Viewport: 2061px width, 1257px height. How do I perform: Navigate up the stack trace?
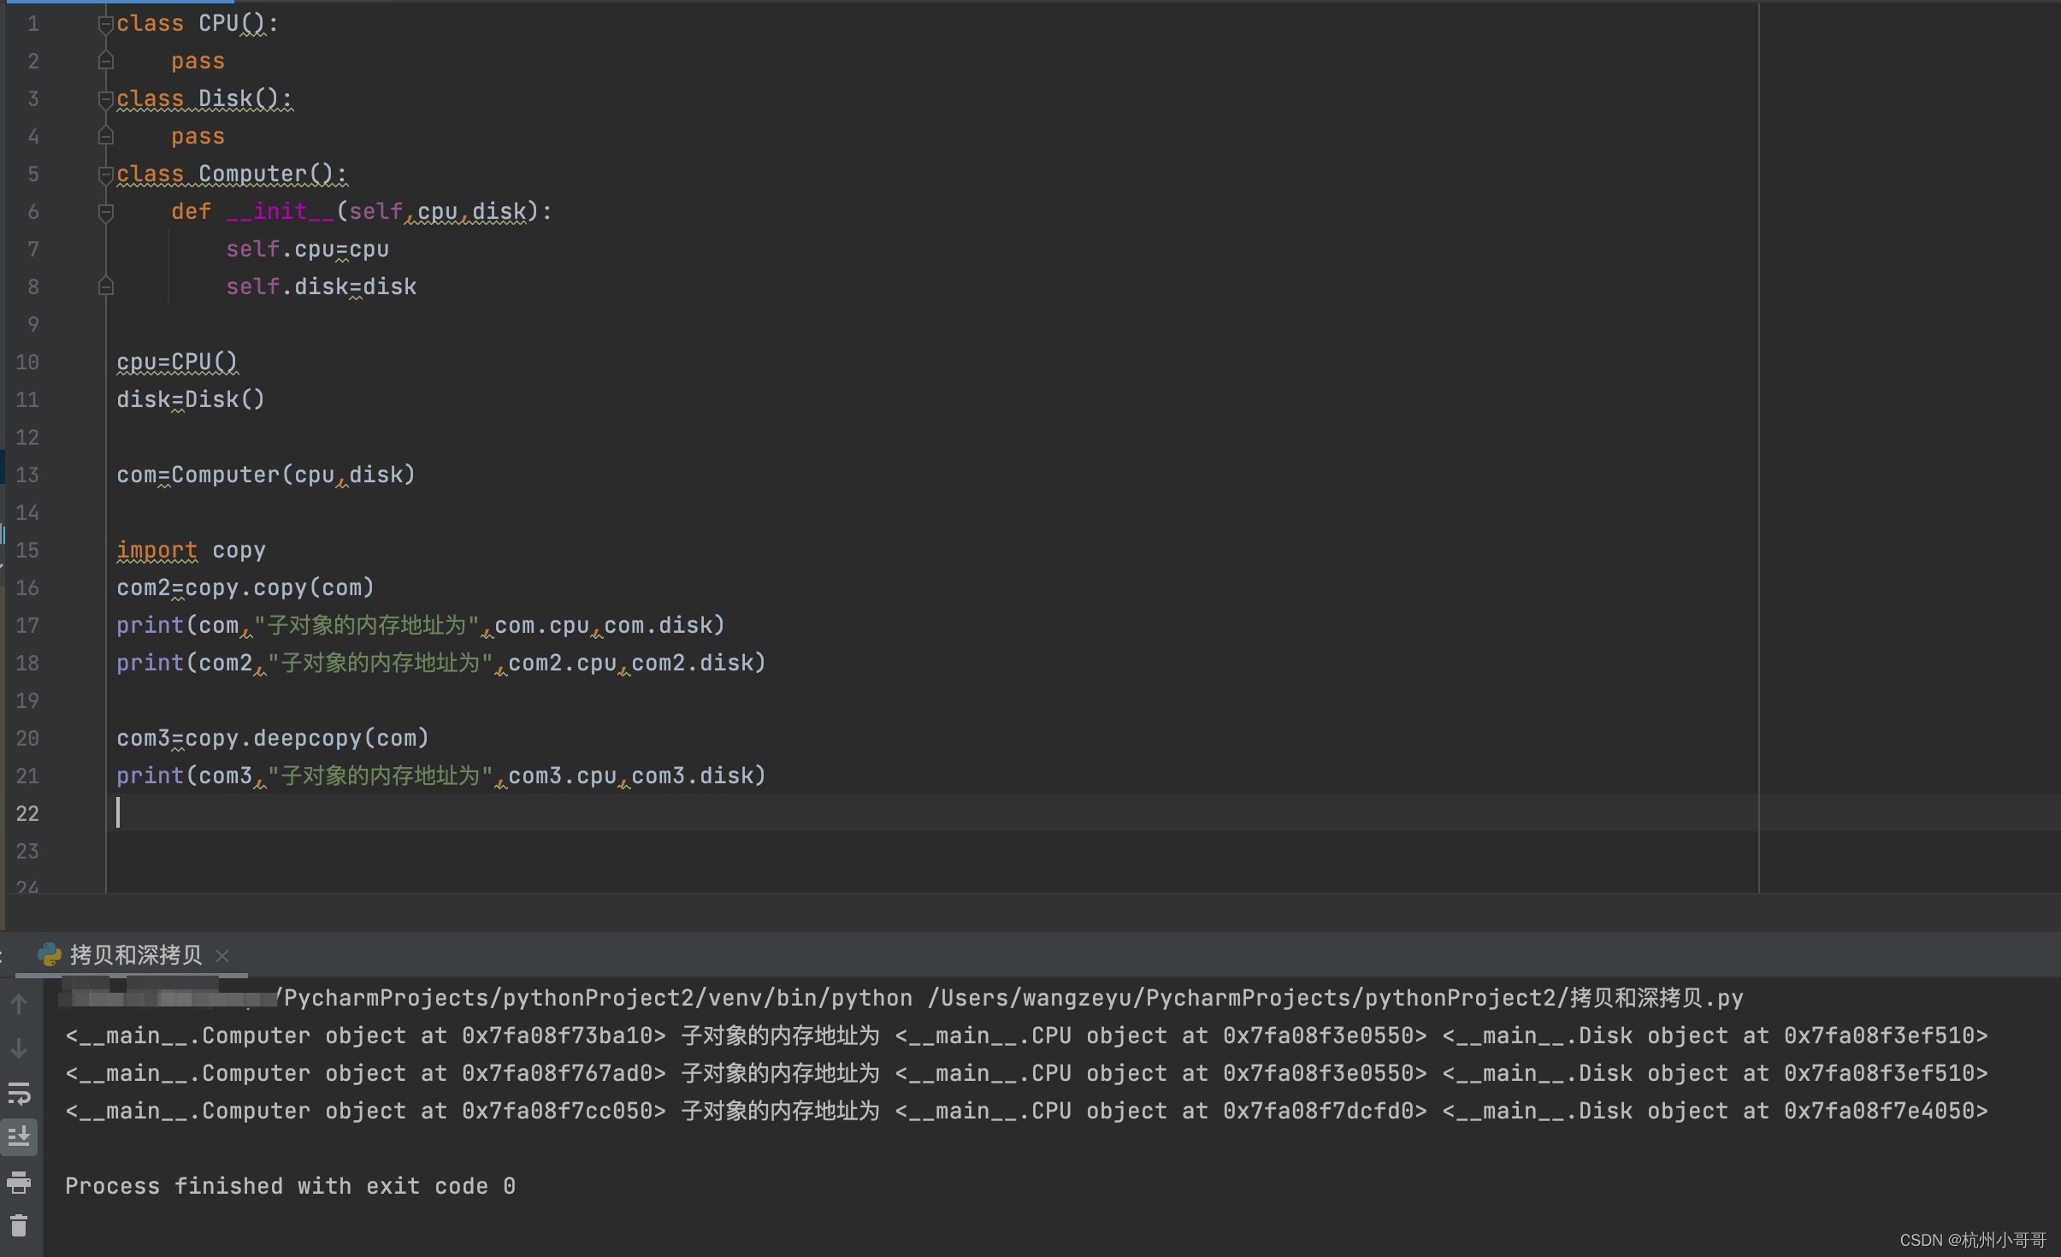(x=20, y=1005)
